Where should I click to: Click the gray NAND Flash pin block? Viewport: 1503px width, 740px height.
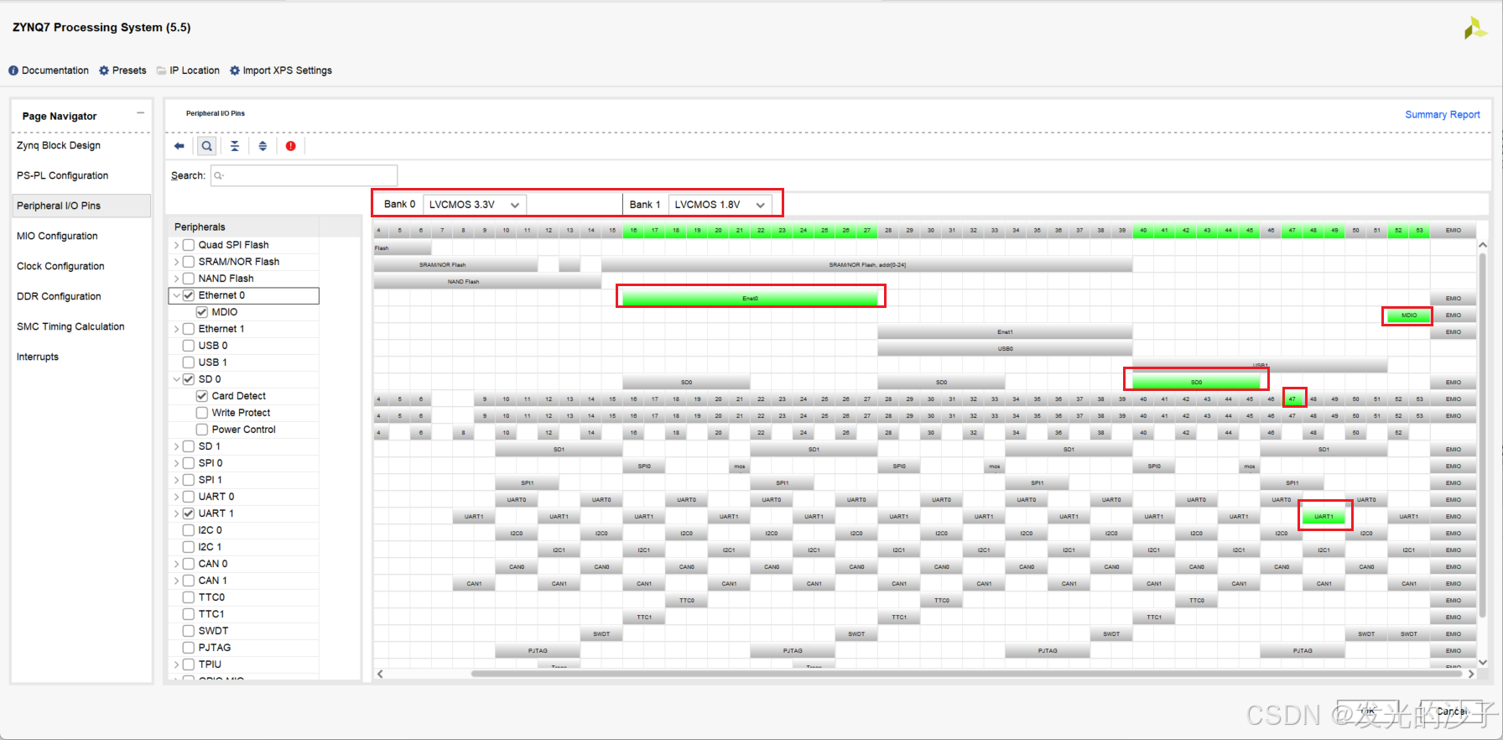[487, 282]
